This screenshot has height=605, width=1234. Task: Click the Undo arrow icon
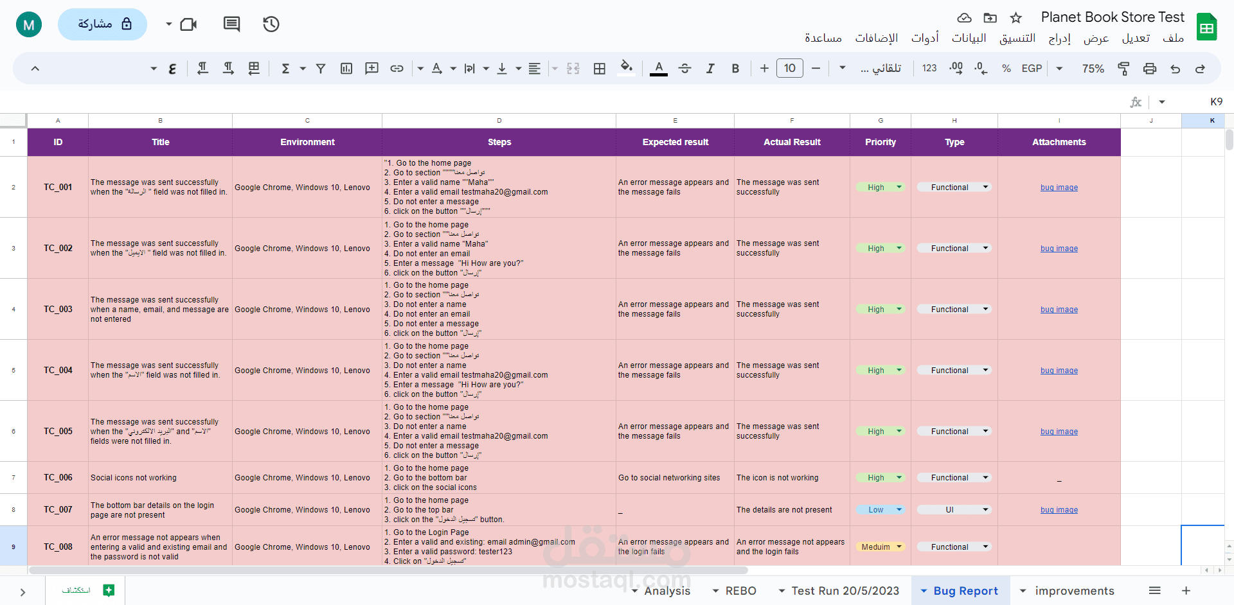(1175, 68)
